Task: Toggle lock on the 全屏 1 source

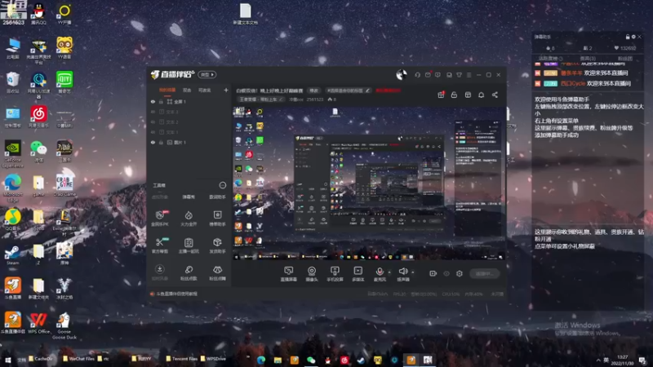Action: [x=161, y=101]
